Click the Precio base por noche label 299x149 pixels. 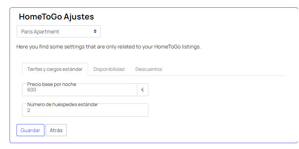point(52,84)
